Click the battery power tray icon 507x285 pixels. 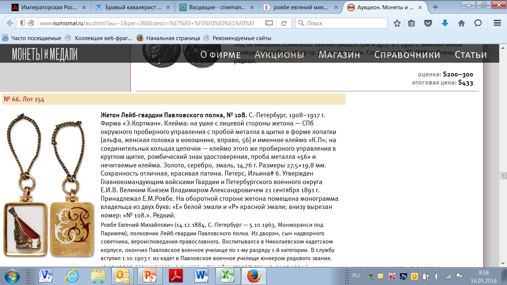pyautogui.click(x=426, y=276)
